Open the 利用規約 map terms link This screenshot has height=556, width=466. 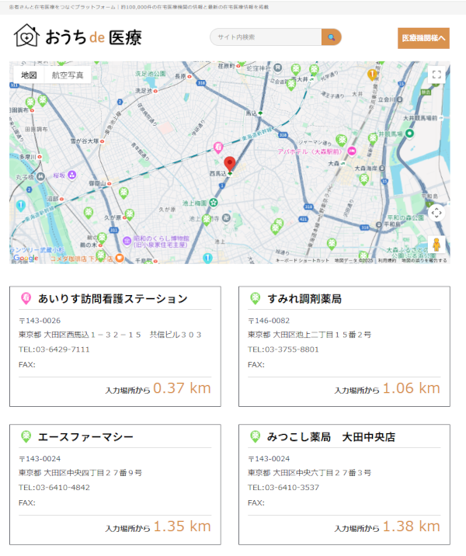(x=386, y=261)
